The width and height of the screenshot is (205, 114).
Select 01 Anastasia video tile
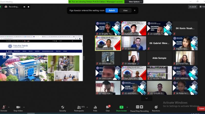134,58
